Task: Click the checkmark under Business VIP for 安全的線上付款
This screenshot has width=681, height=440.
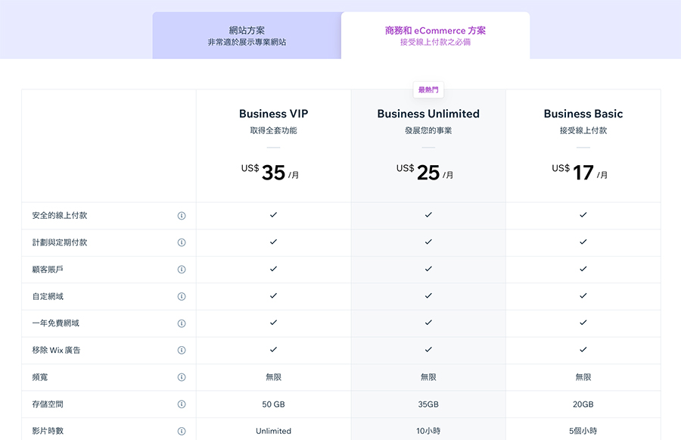Action: (273, 215)
